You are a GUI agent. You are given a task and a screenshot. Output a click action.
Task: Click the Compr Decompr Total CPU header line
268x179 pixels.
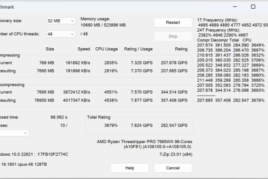click(x=224, y=40)
